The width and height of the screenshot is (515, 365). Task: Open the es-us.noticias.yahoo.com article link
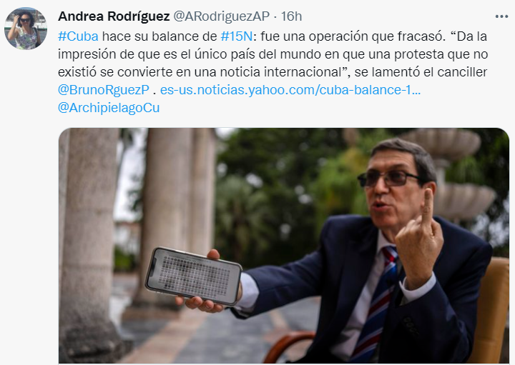290,90
